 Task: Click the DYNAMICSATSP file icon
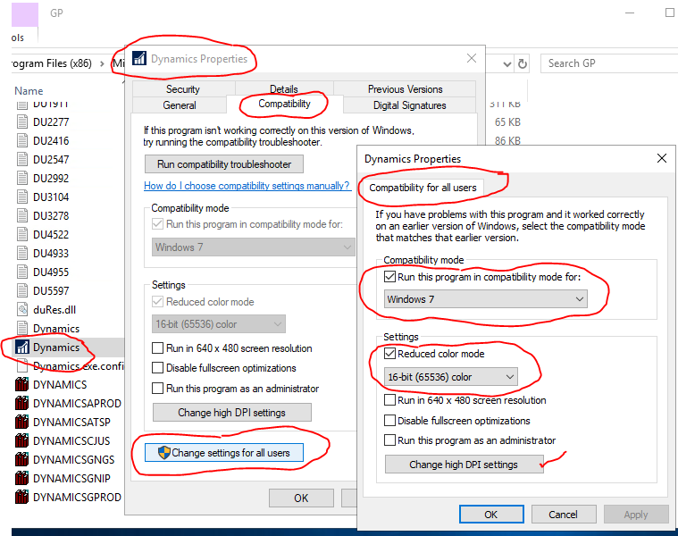22,422
